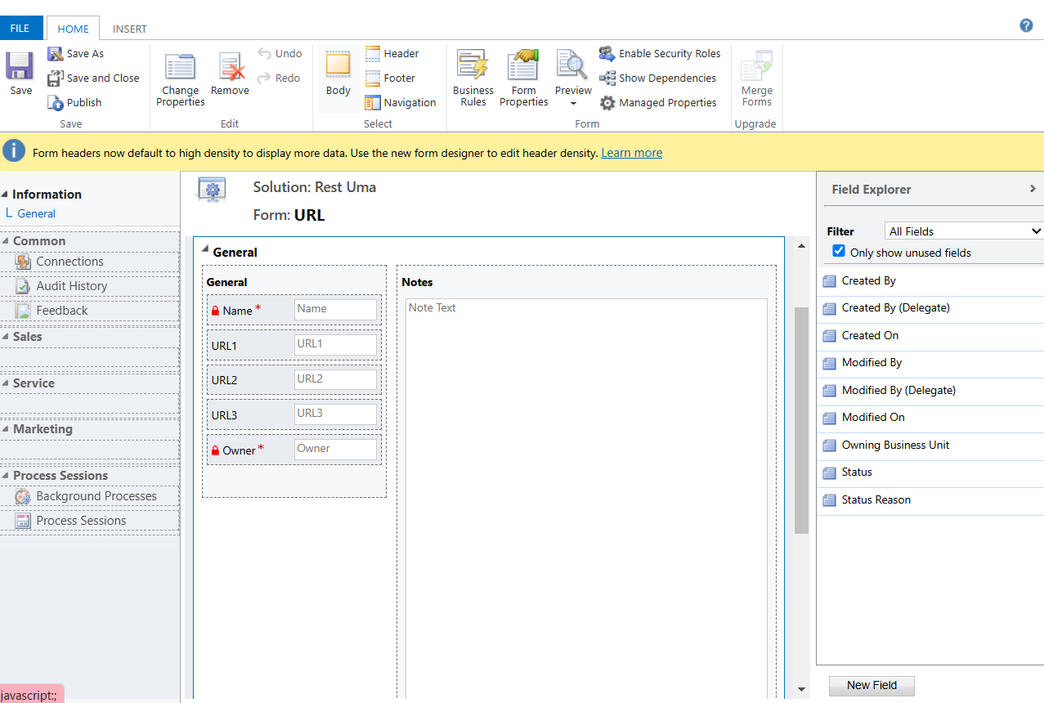Open the Help question mark icon
The height and width of the screenshot is (703, 1044).
coord(1026,25)
